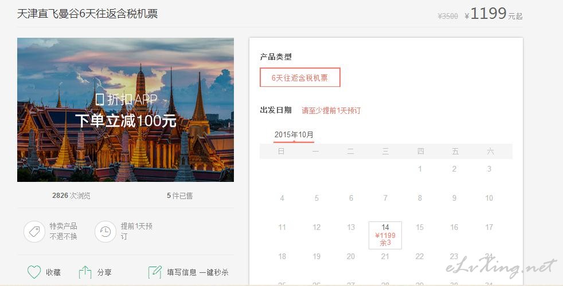Click calendar date 12

[316, 227]
